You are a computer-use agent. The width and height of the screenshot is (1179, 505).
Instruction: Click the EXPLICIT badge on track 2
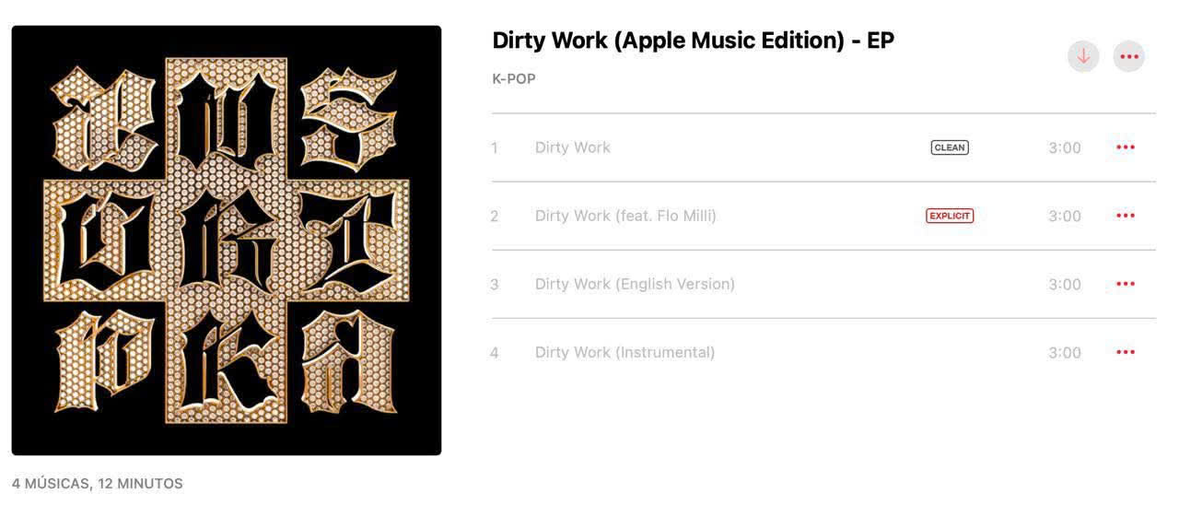click(950, 216)
